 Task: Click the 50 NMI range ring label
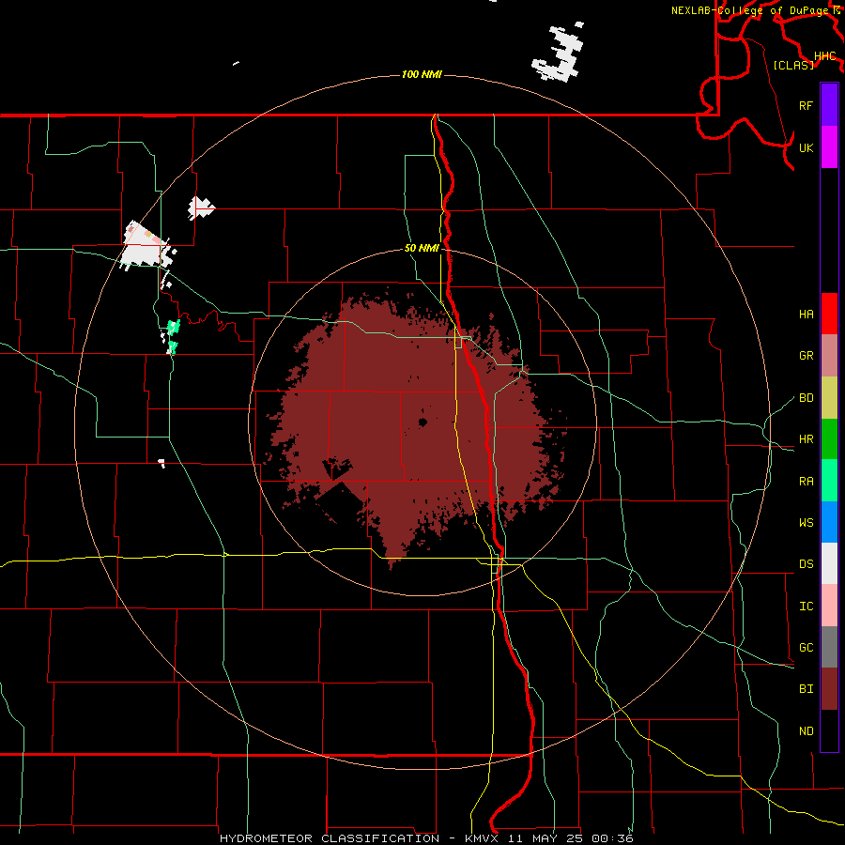[x=422, y=248]
